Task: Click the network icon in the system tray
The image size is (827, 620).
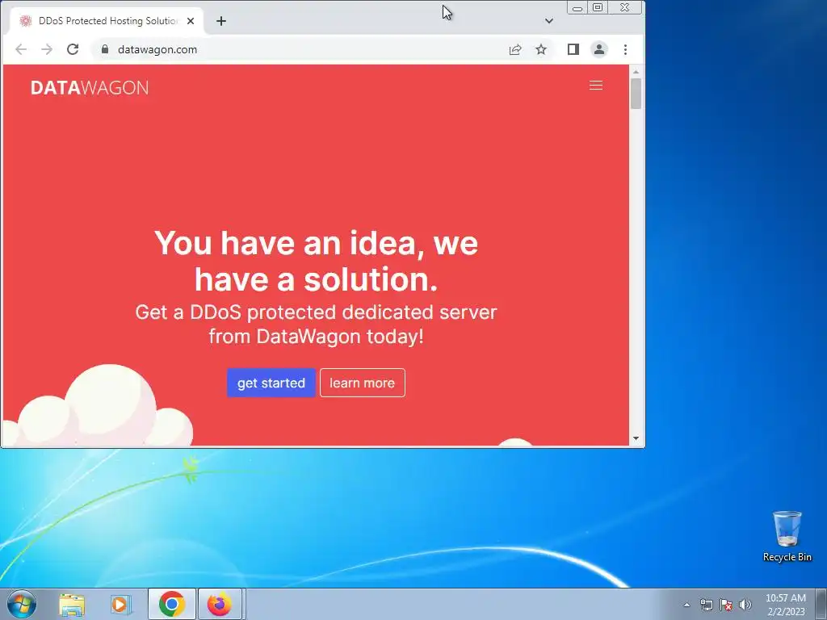Action: (706, 605)
